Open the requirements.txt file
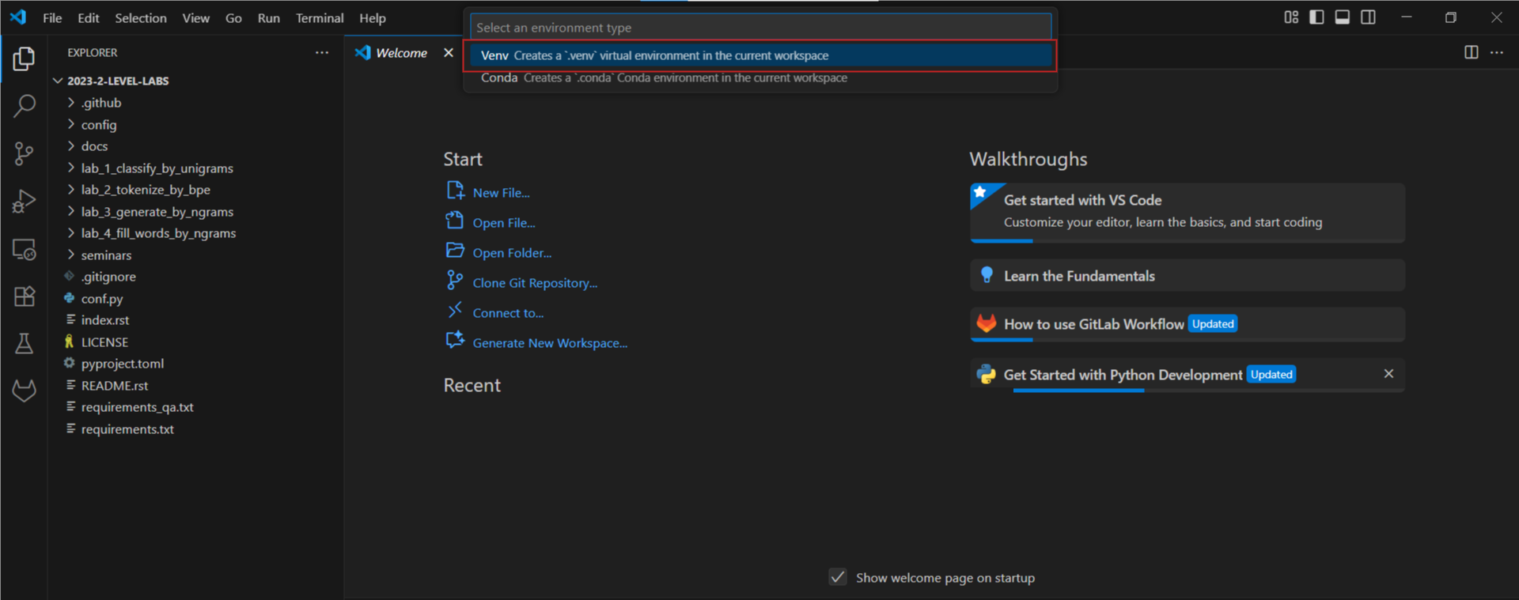 click(127, 429)
